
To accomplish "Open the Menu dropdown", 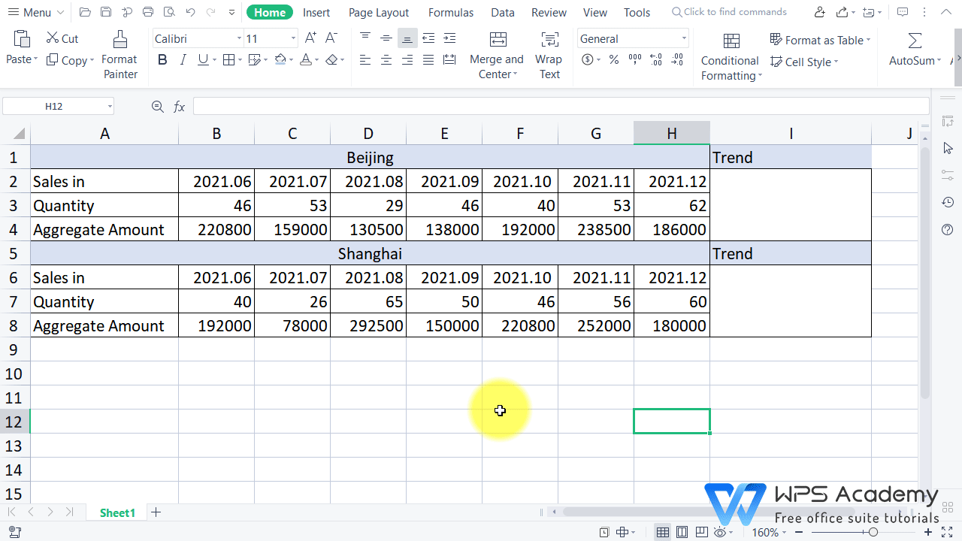I will (x=34, y=12).
